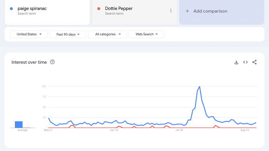This screenshot has height=151, width=269.
Task: Edit the paige spiranac search term
Action: coord(32,8)
